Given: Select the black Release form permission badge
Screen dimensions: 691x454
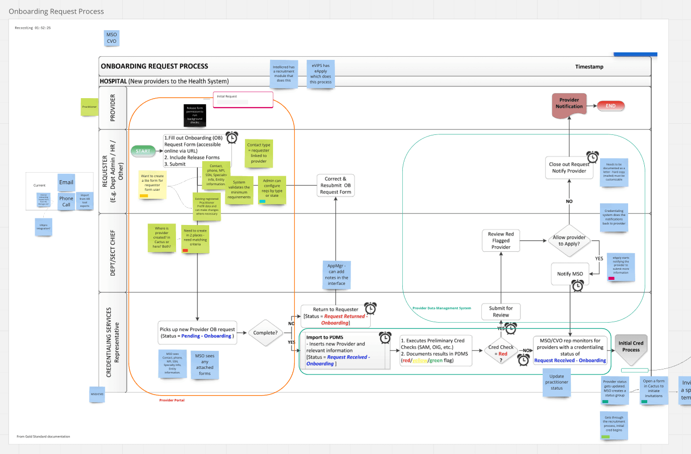Looking at the screenshot, I should [x=194, y=115].
